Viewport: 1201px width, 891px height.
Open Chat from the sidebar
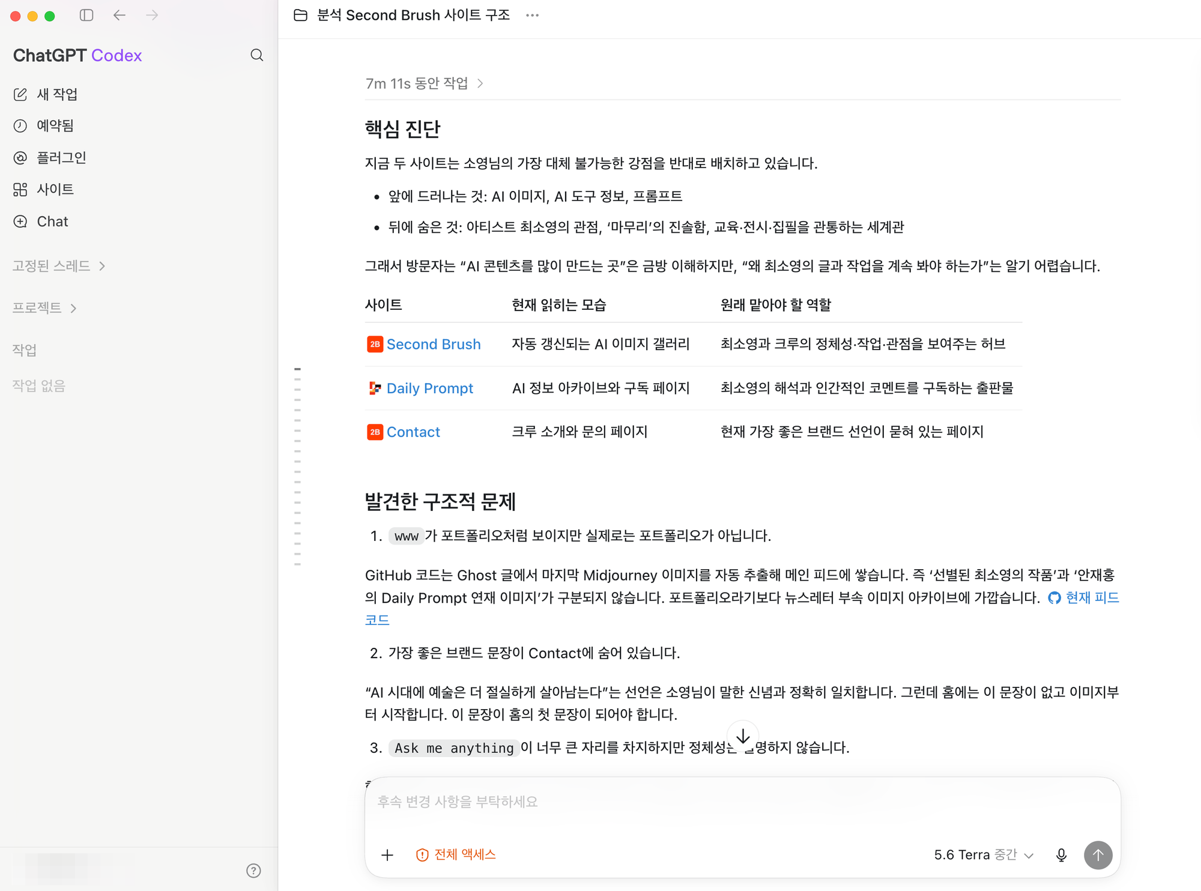pos(41,222)
